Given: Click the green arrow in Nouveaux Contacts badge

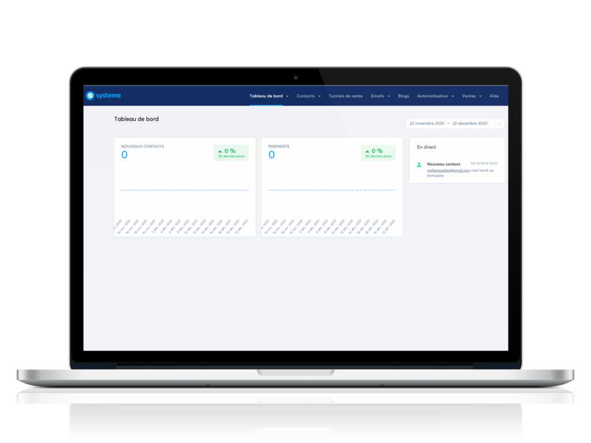Looking at the screenshot, I should 220,151.
